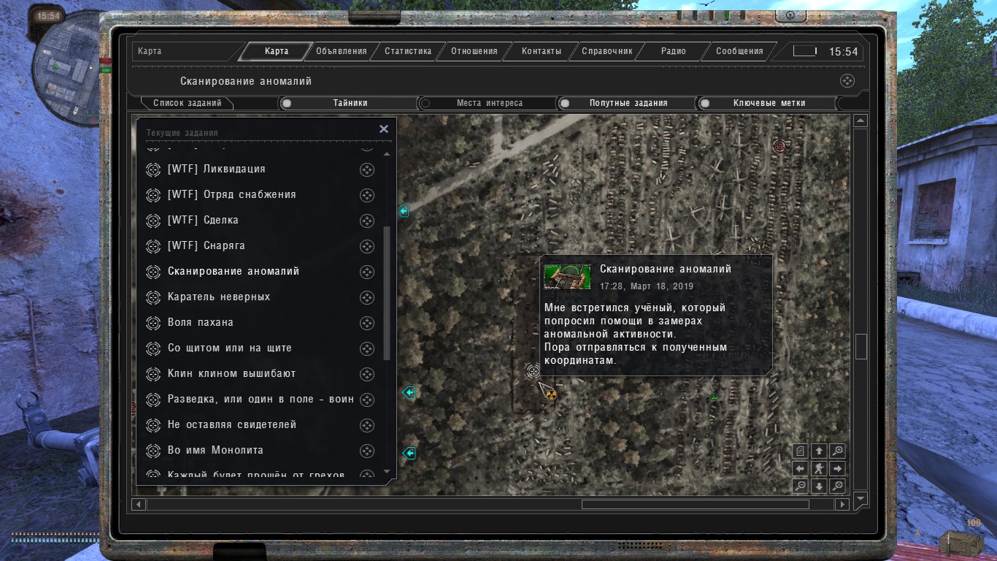Click the topmost cyan arrow map marker
The image size is (997, 561).
point(403,211)
